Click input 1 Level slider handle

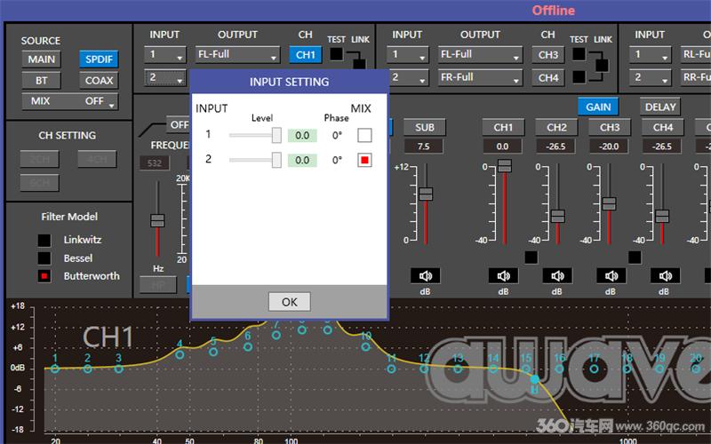click(276, 135)
